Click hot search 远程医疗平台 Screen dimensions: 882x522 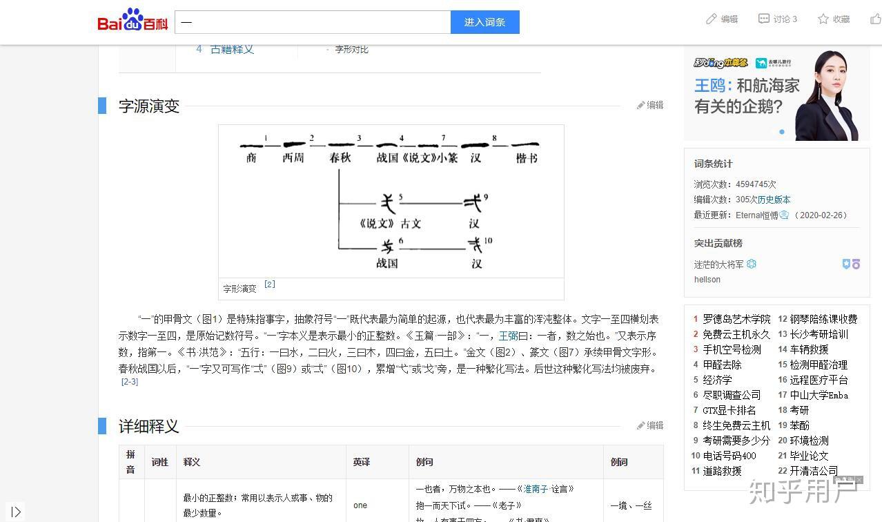pyautogui.click(x=819, y=380)
